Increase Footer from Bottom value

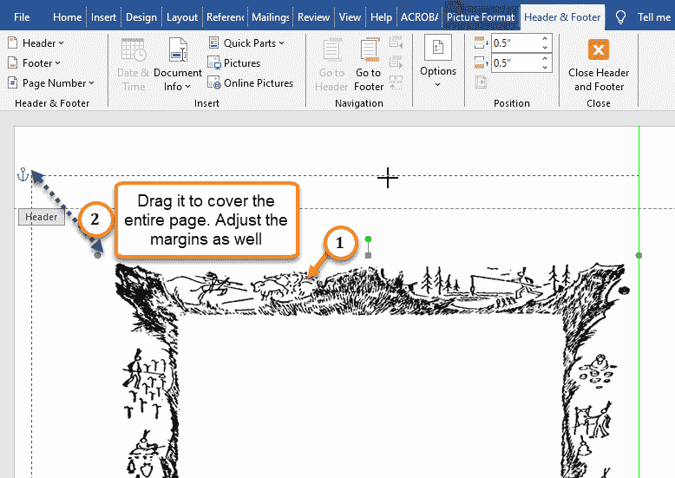coord(545,59)
